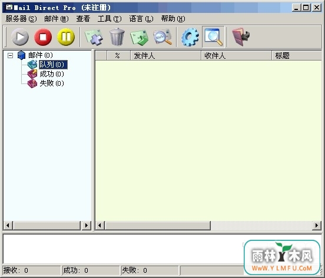Image resolution: width=325 pixels, height=278 pixels.
Task: Open the 服务器(S) menu
Action: [21, 19]
